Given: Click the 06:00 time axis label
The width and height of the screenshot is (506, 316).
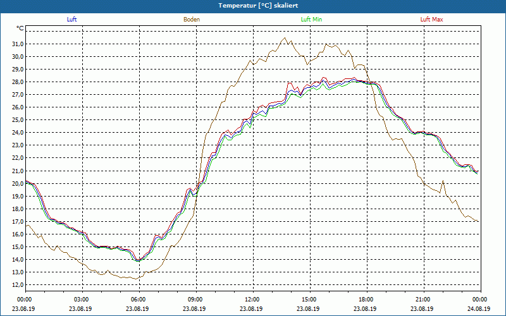Looking at the screenshot, I should 137,300.
